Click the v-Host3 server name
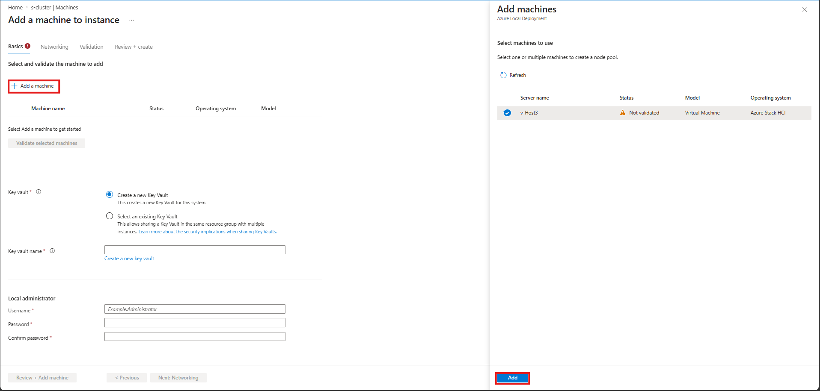The width and height of the screenshot is (820, 391). 529,113
